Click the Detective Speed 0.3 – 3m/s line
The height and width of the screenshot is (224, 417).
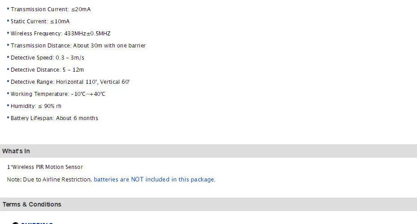(x=48, y=58)
